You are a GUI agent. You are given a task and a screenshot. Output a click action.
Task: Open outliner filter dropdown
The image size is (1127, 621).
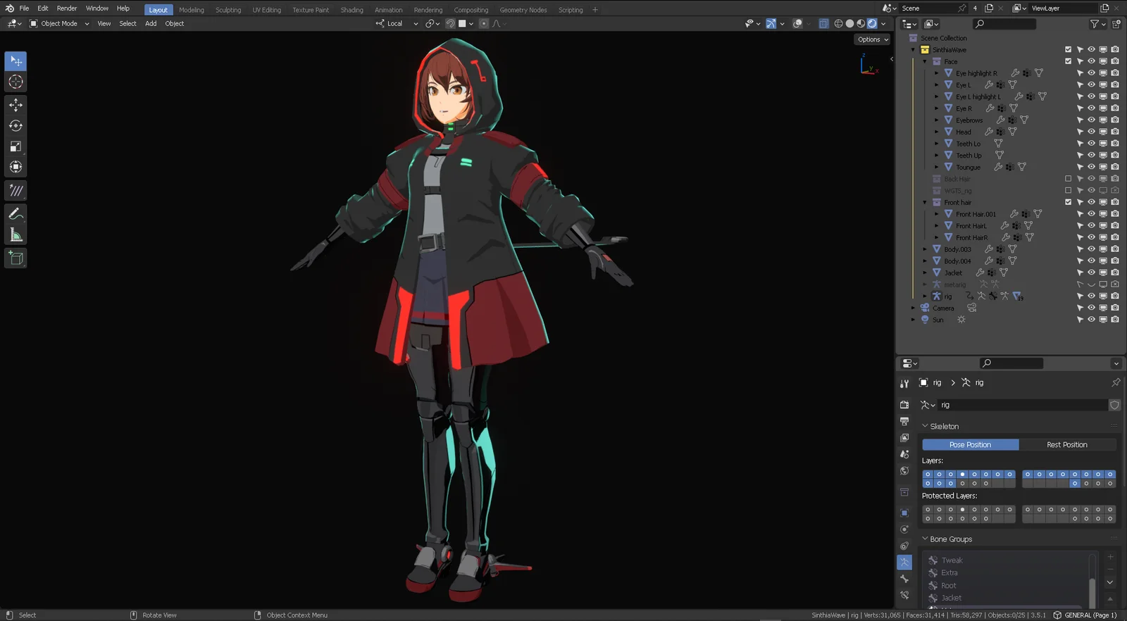(1097, 24)
